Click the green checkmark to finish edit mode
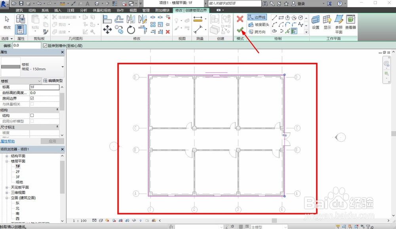This screenshot has width=396, height=229. pos(240,30)
